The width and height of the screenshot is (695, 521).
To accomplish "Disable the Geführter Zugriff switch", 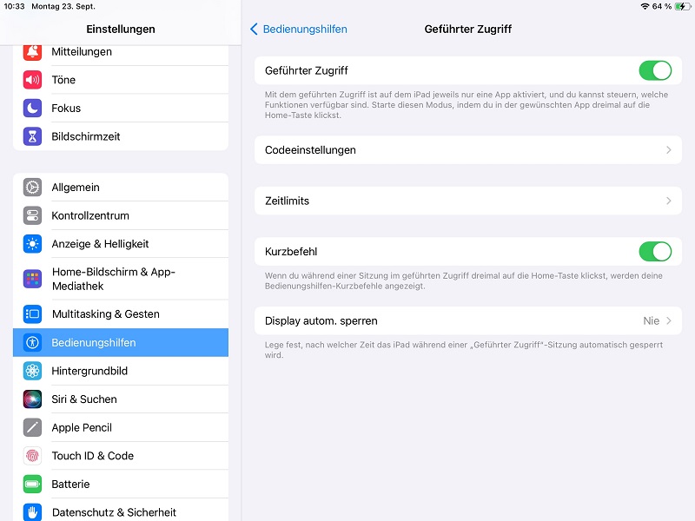I will (655, 70).
